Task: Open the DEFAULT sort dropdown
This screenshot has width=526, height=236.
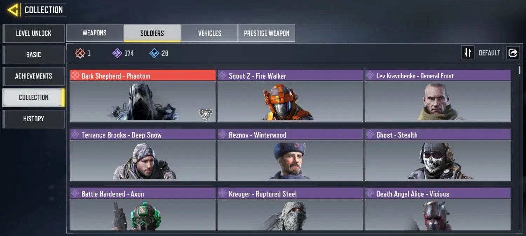Action: [490, 53]
